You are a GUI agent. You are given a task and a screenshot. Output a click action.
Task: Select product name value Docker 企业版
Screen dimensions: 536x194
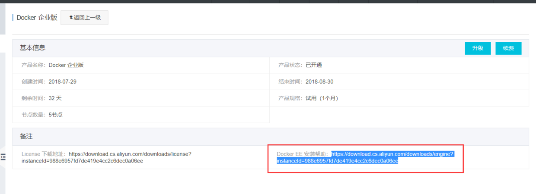(x=66, y=65)
